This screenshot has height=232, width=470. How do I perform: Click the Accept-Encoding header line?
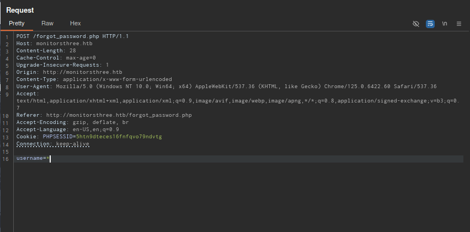(x=72, y=122)
